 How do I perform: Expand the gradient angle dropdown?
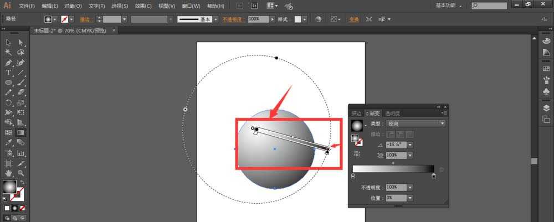(x=409, y=144)
